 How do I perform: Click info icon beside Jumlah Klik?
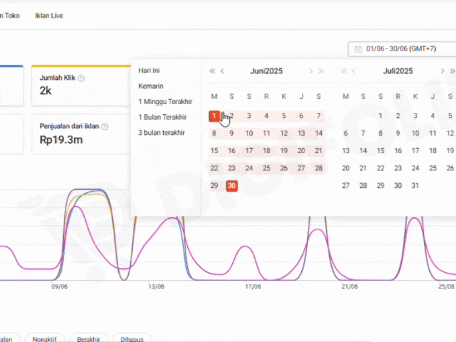(x=81, y=78)
